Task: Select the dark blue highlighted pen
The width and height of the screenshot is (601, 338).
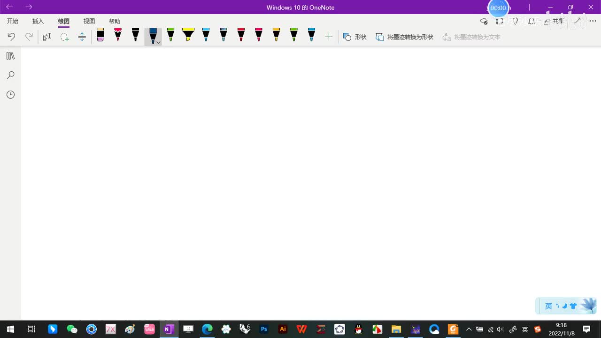Action: point(153,36)
